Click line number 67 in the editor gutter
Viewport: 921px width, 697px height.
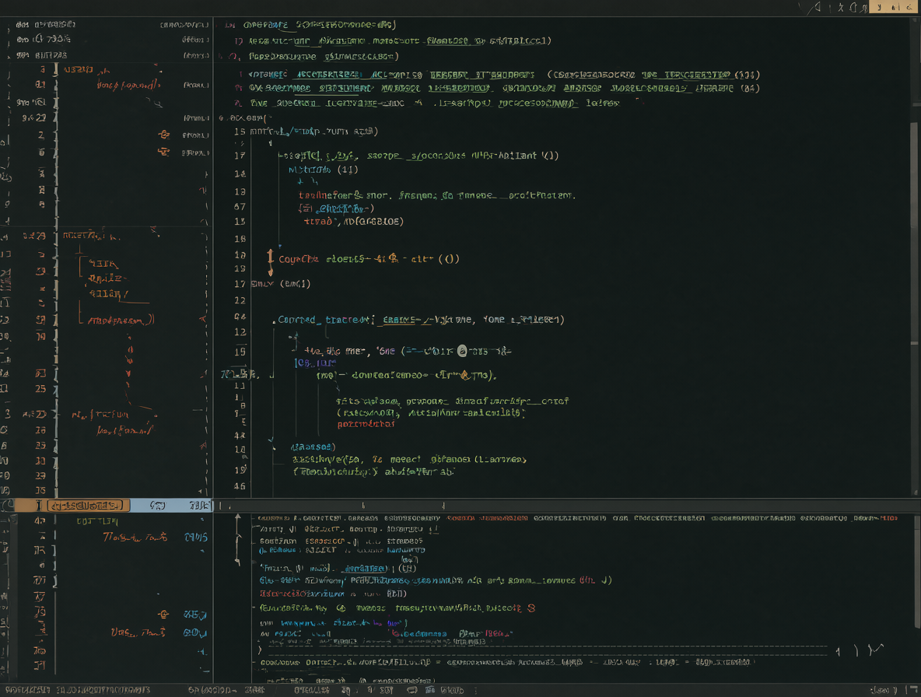tap(240, 207)
